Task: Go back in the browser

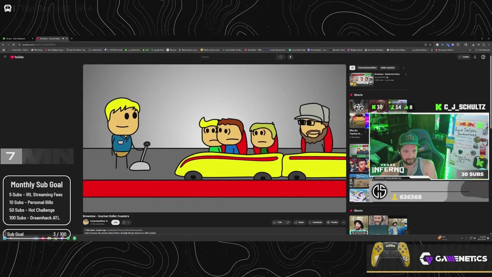Action: coord(3,45)
